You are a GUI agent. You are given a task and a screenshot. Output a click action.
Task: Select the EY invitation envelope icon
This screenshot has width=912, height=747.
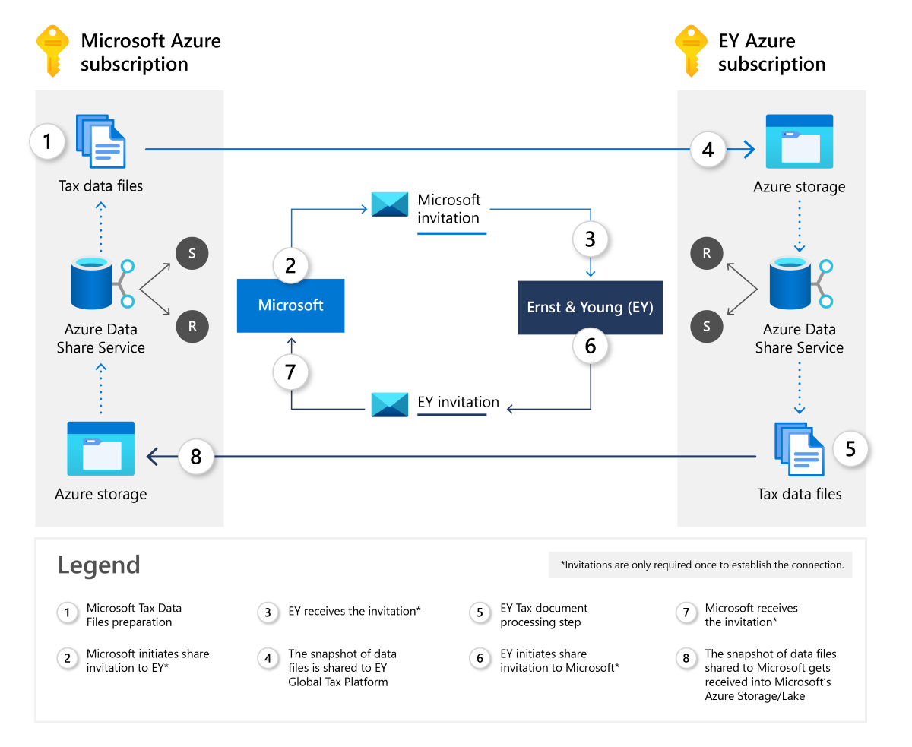point(389,404)
